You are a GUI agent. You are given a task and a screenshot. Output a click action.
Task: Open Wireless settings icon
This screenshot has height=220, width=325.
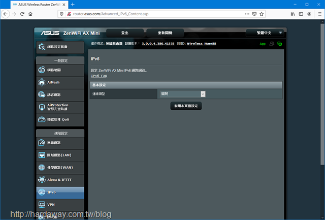42,143
